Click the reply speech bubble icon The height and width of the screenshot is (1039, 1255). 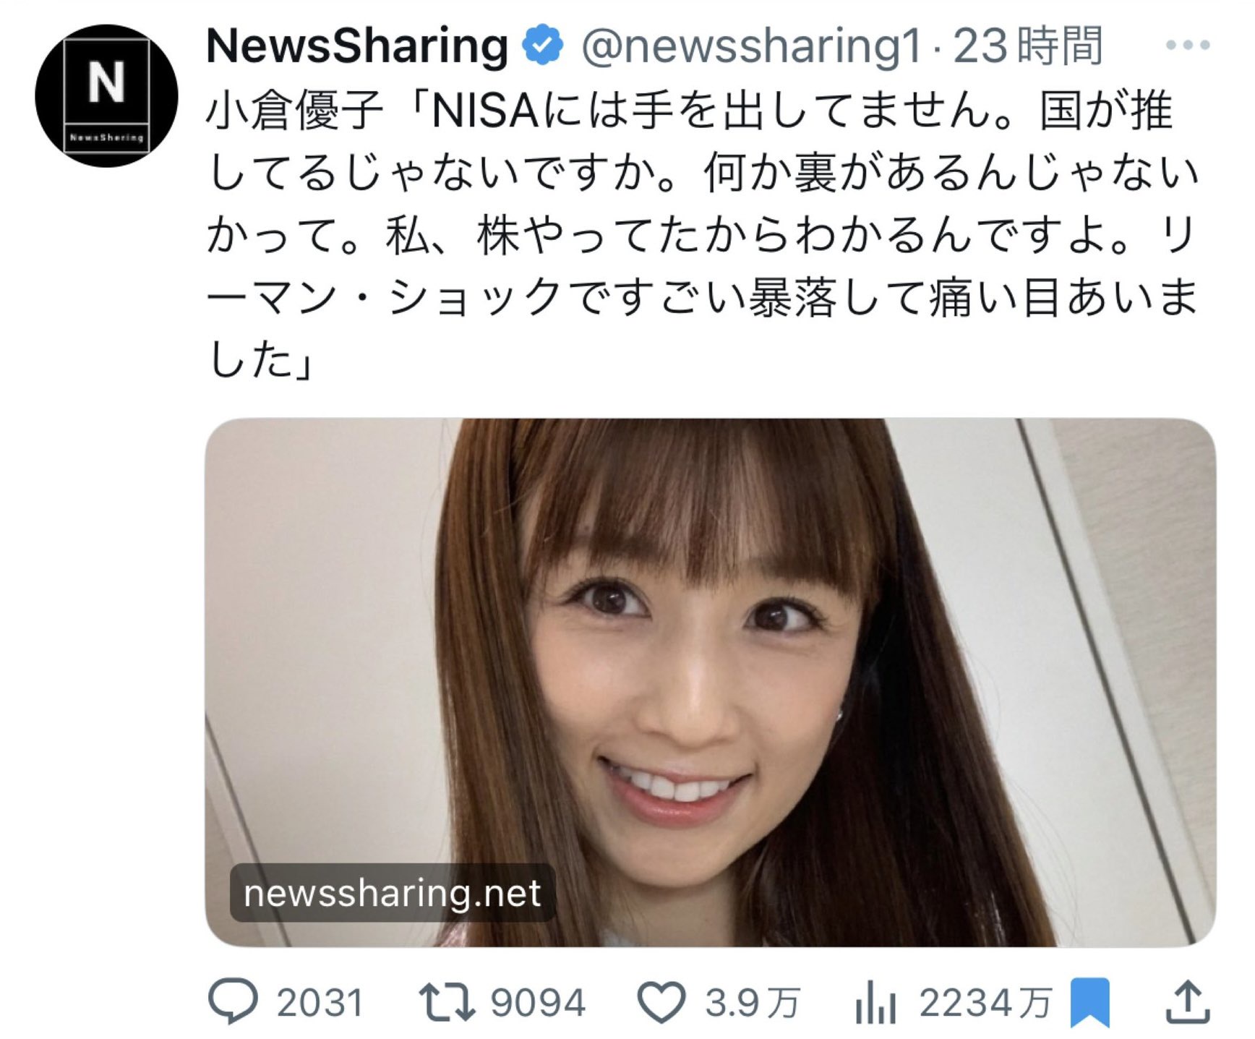pos(233,1001)
